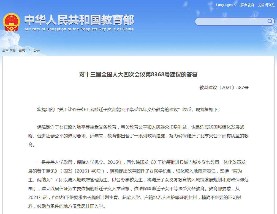Click inside the search input box
The height and width of the screenshot is (214, 277).
231,21
